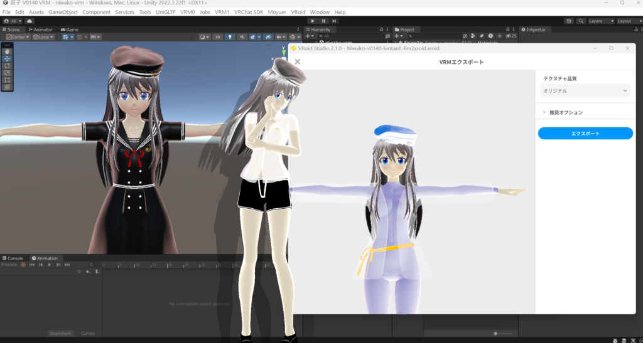Viewport: 643px width, 343px height.
Task: Select the Hand view tool
Action: pos(7,51)
